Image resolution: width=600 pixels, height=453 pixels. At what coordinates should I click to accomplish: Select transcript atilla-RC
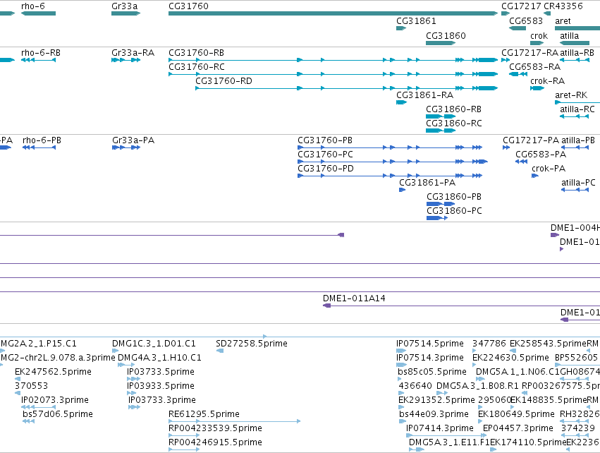point(577,109)
